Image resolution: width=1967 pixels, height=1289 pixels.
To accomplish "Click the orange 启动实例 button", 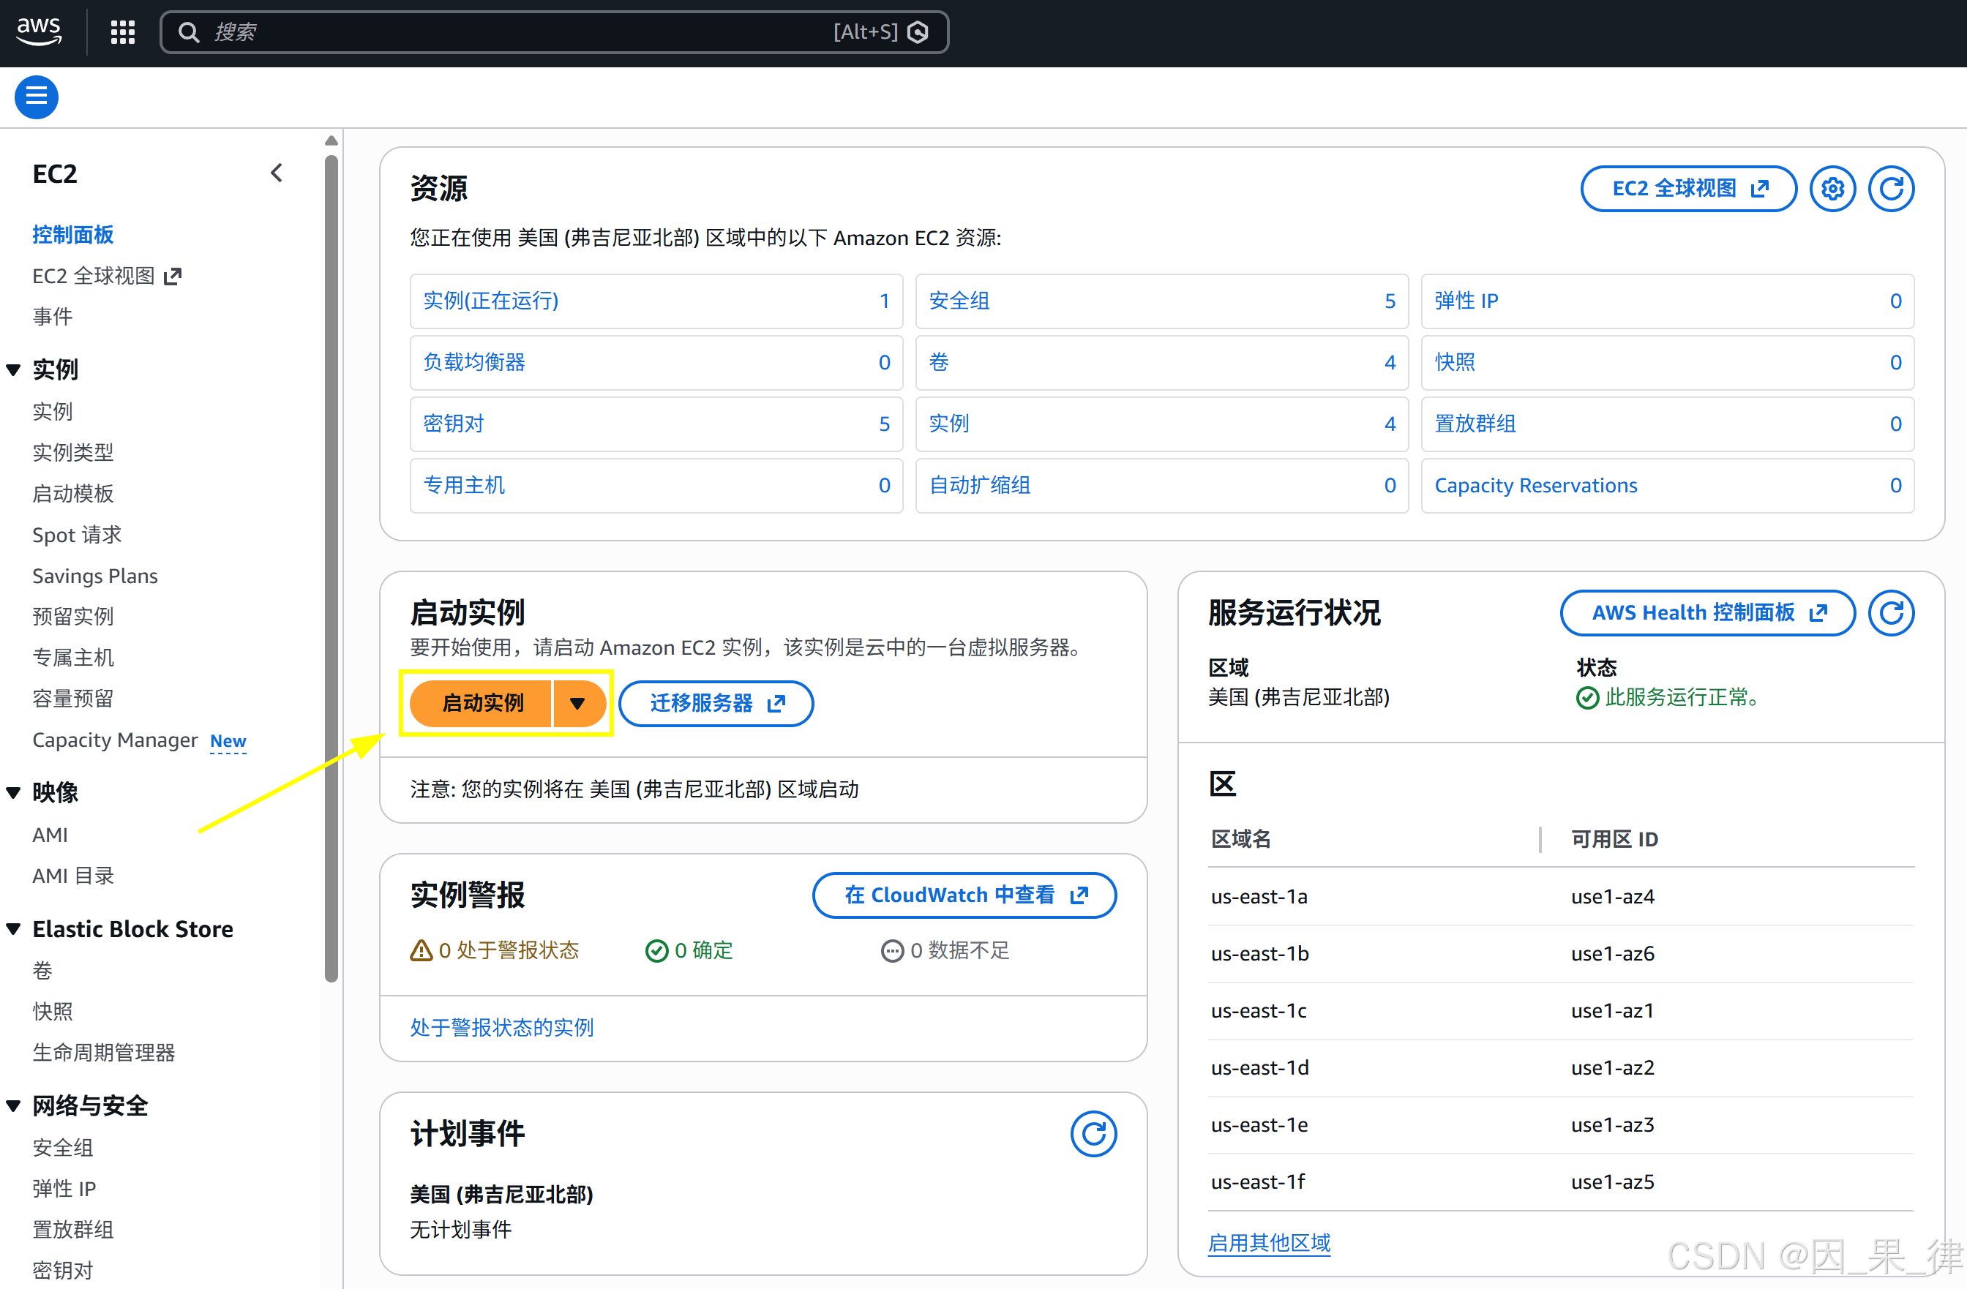I will [x=482, y=703].
